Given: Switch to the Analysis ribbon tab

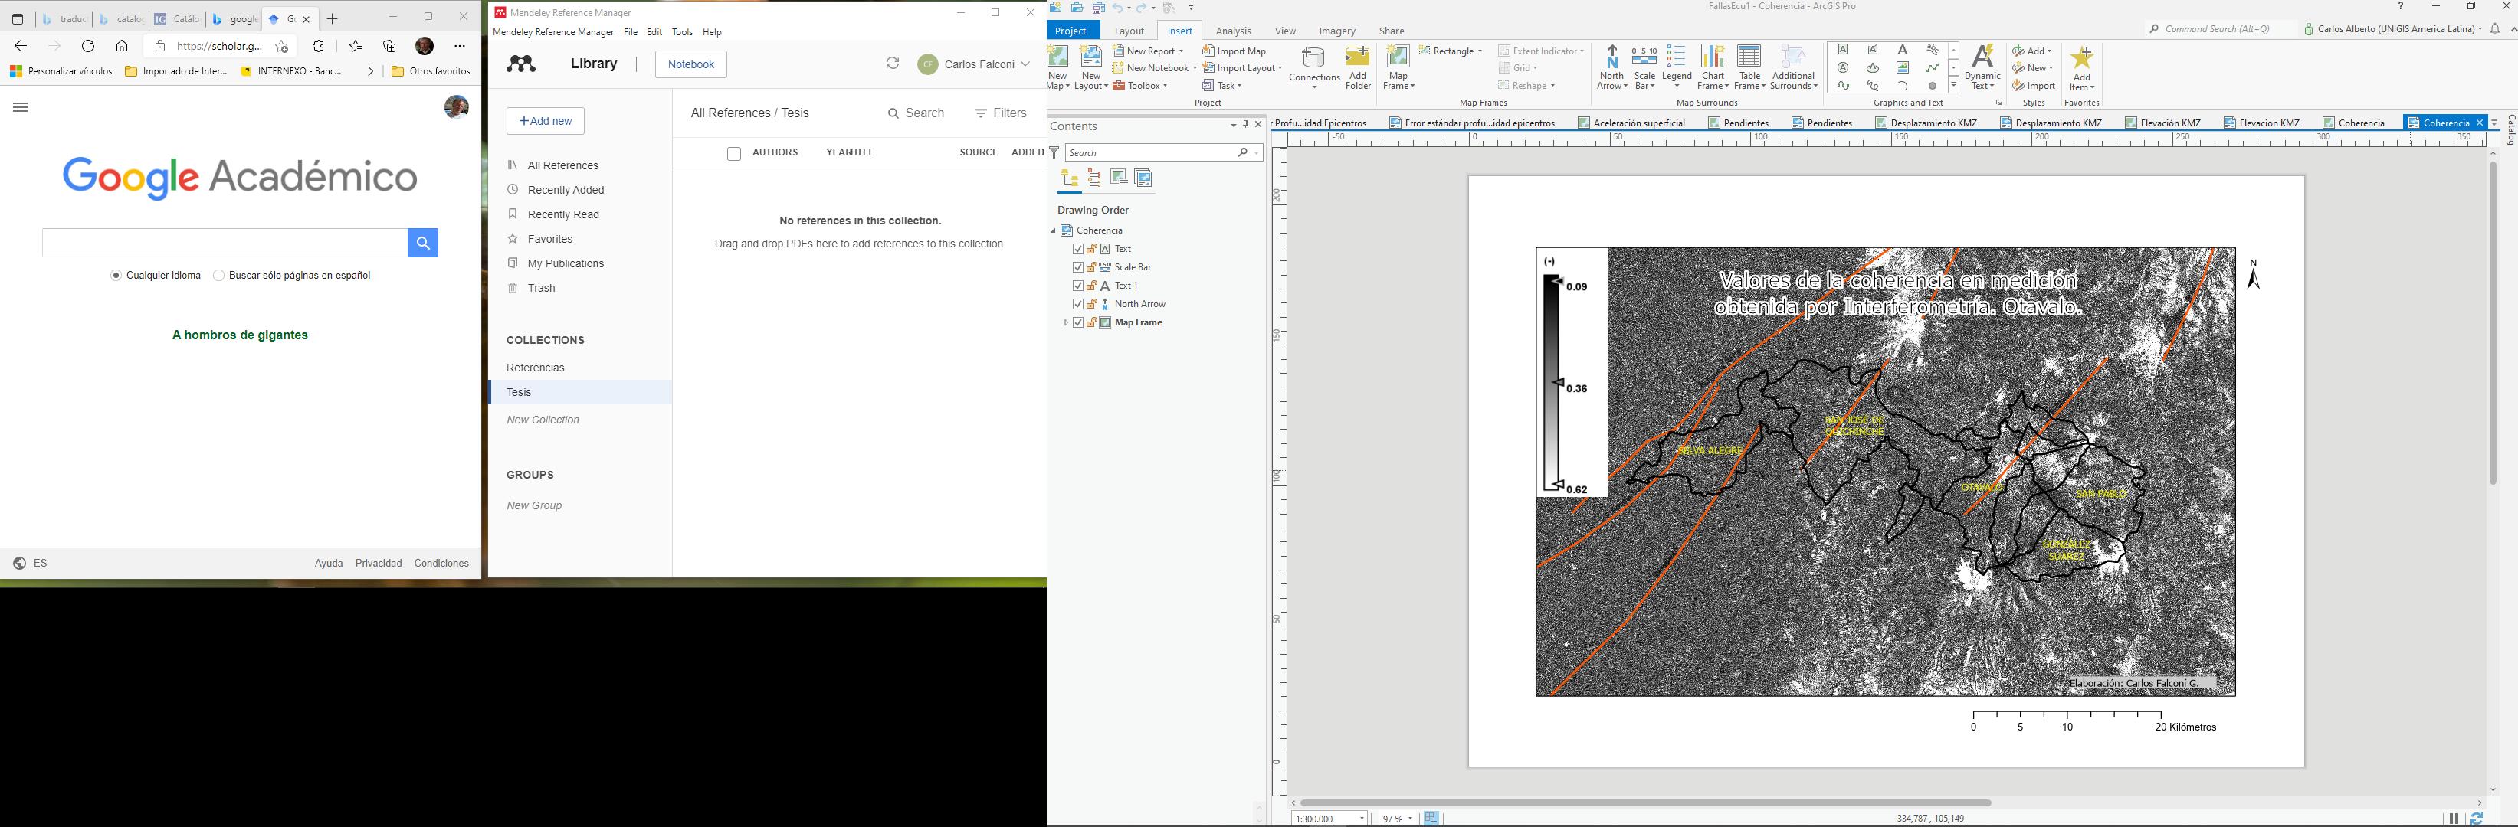Looking at the screenshot, I should coord(1233,31).
